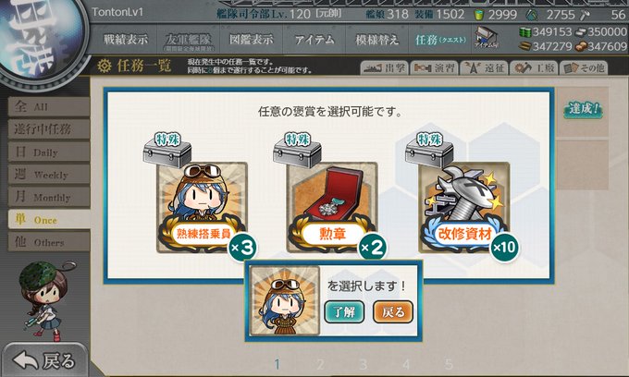
Task: Select the 熟練搭乗員 pilot reward card
Action: [x=203, y=207]
